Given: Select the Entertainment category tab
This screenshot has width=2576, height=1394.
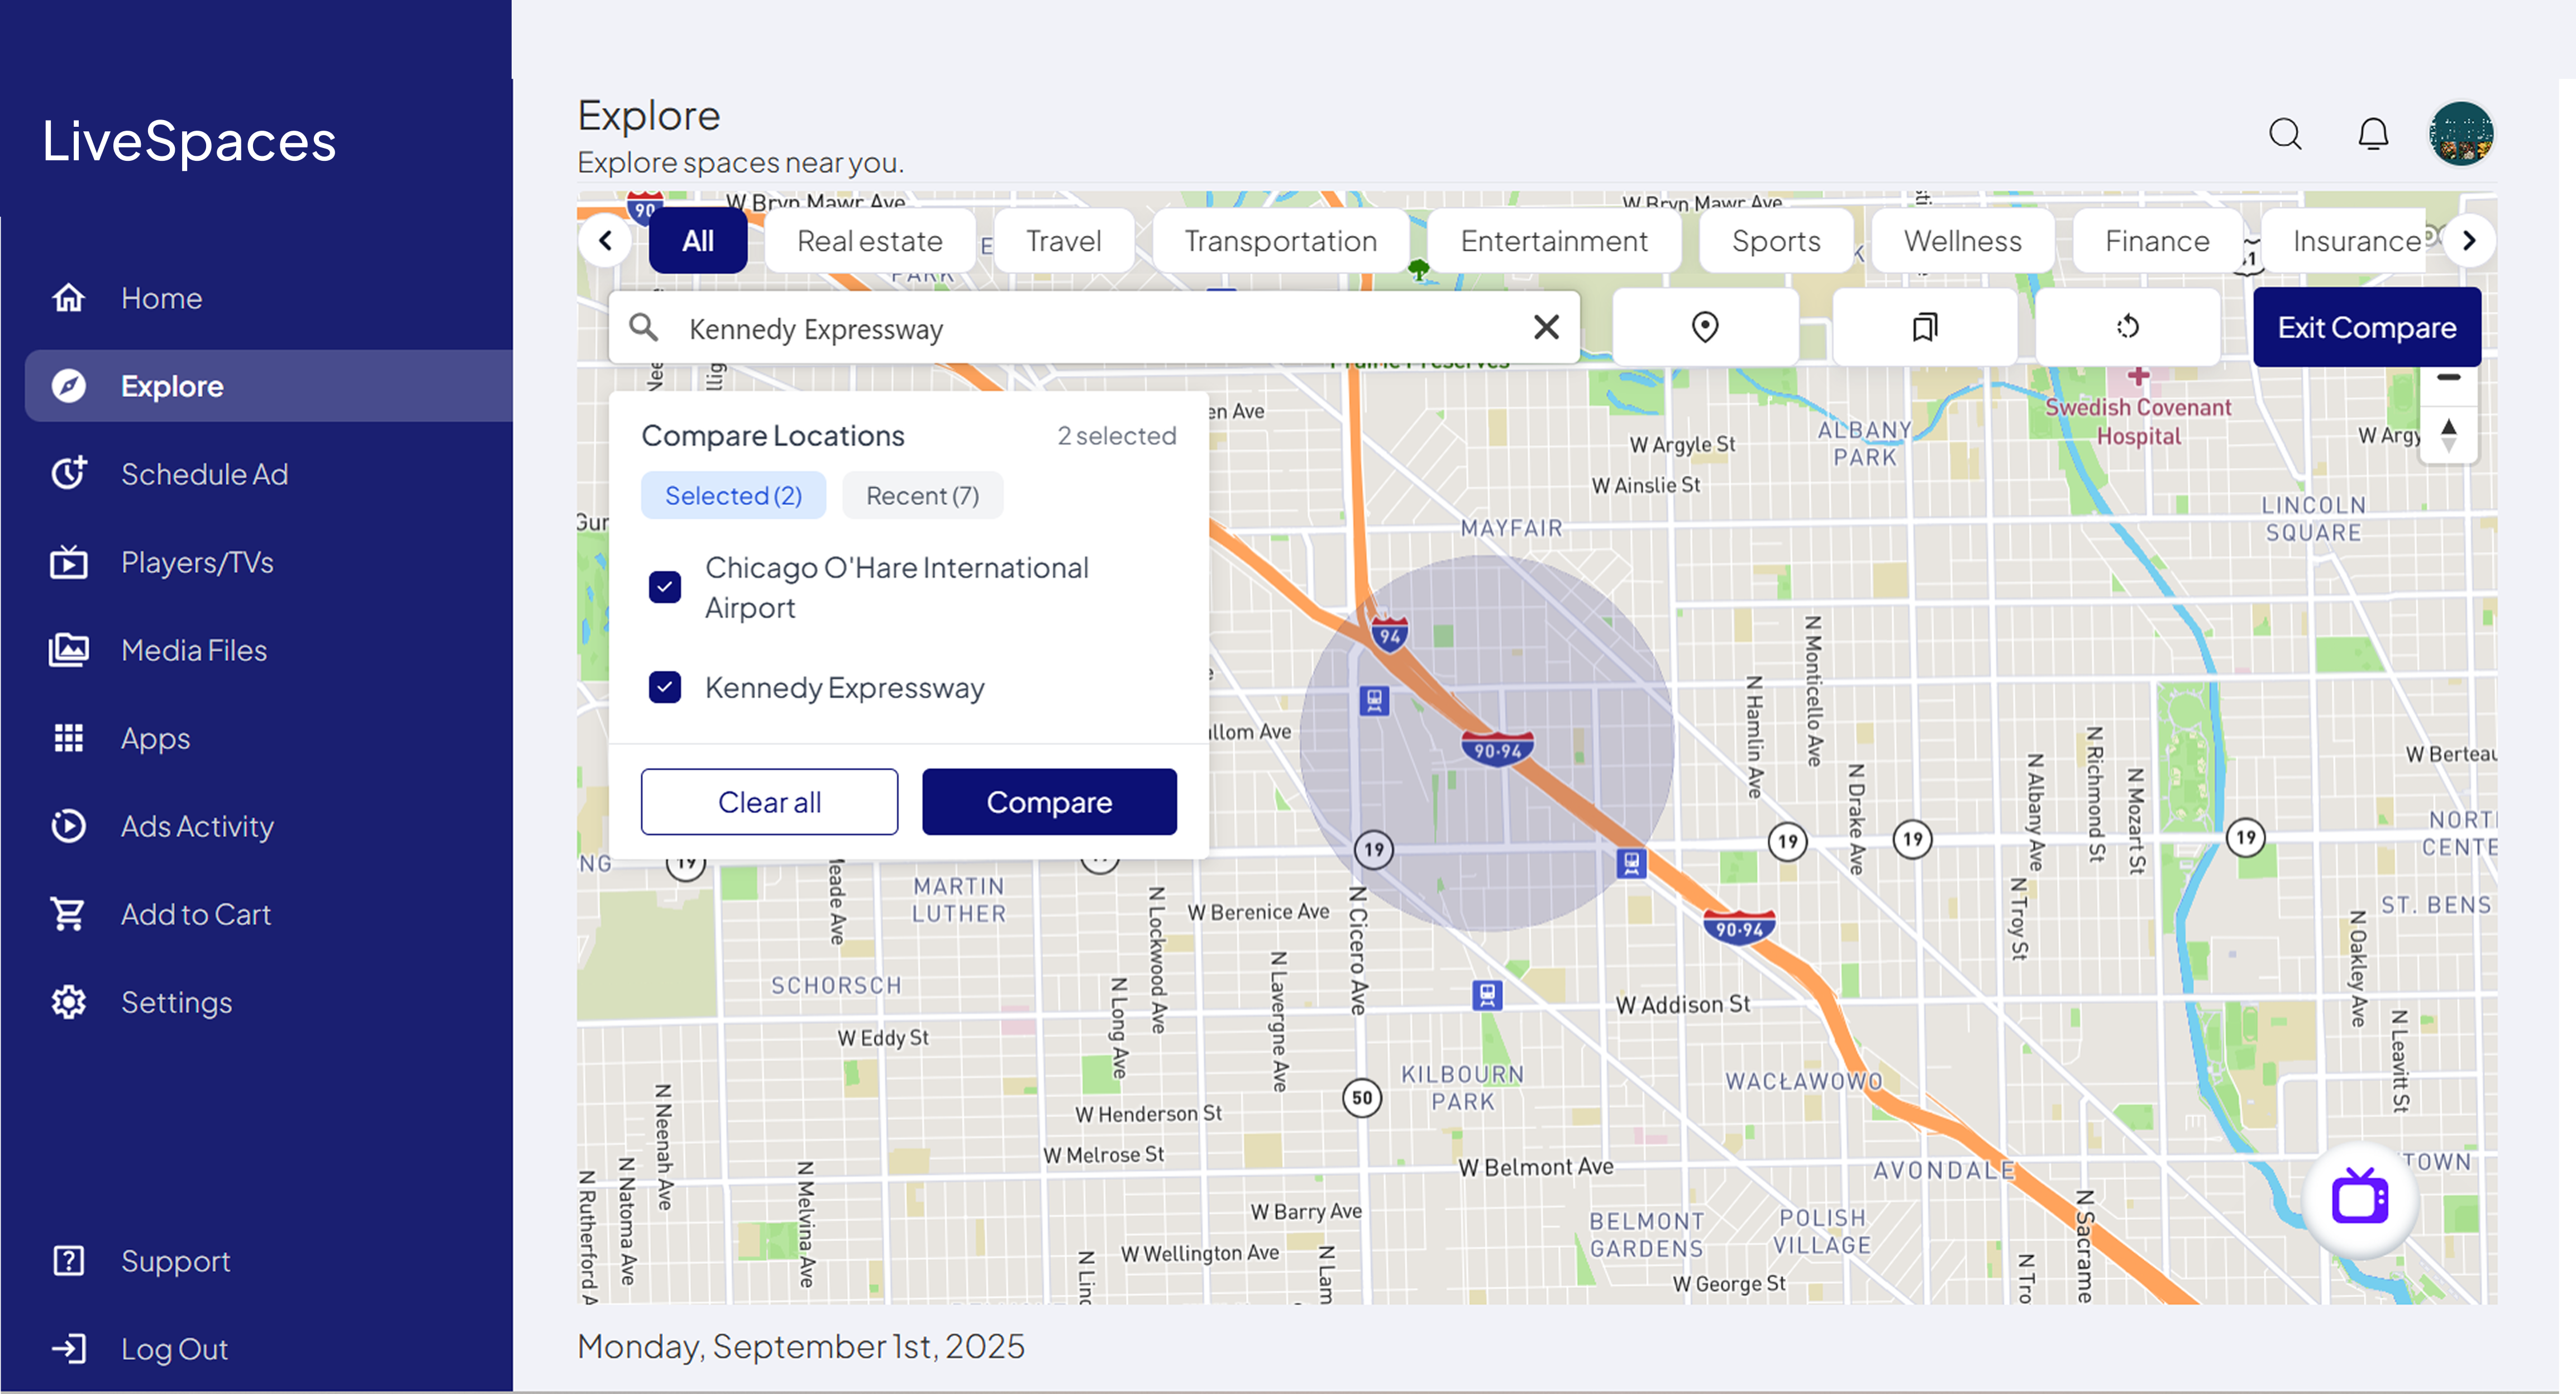Looking at the screenshot, I should (x=1554, y=240).
